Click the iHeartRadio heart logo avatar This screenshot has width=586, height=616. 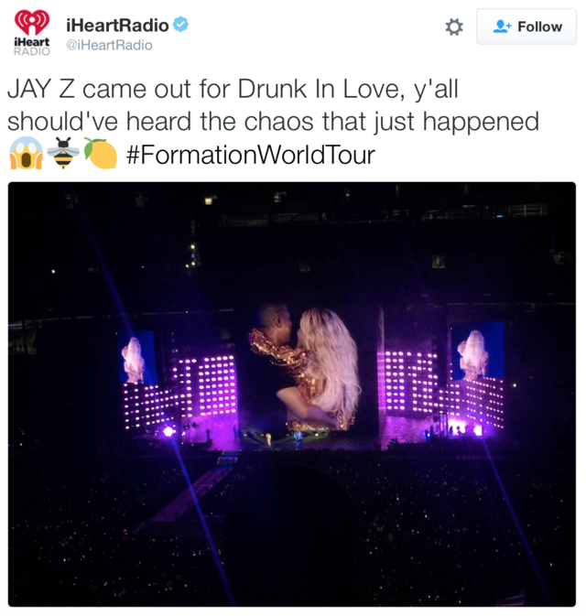32,22
